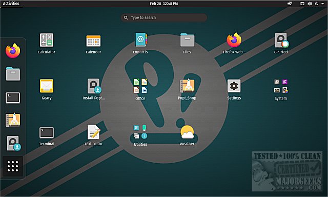Open the clock and calendar menu

point(164,4)
